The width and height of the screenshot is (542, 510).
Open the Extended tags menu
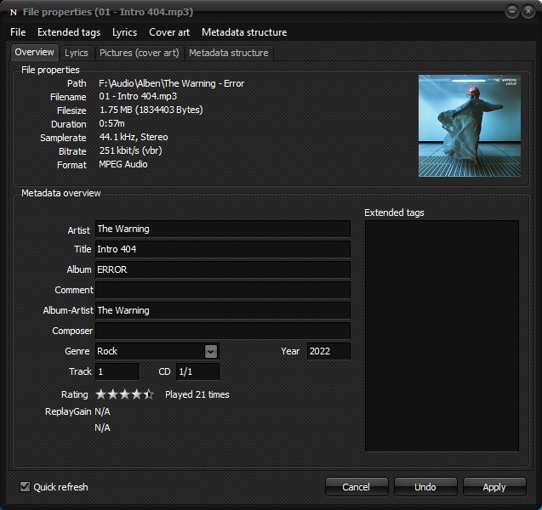[68, 32]
